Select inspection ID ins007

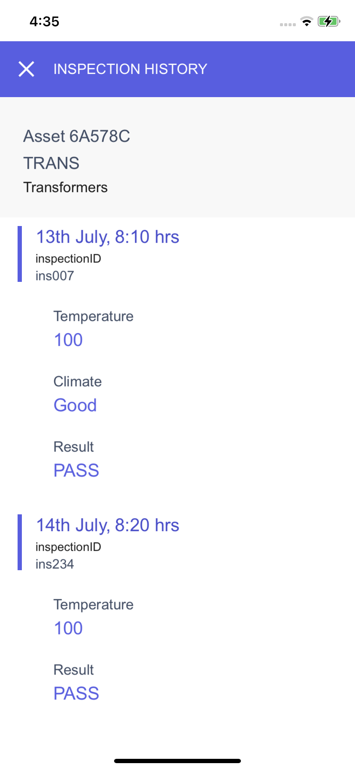[55, 276]
